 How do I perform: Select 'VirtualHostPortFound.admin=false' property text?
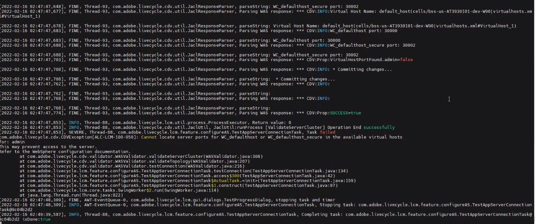[x=371, y=60]
